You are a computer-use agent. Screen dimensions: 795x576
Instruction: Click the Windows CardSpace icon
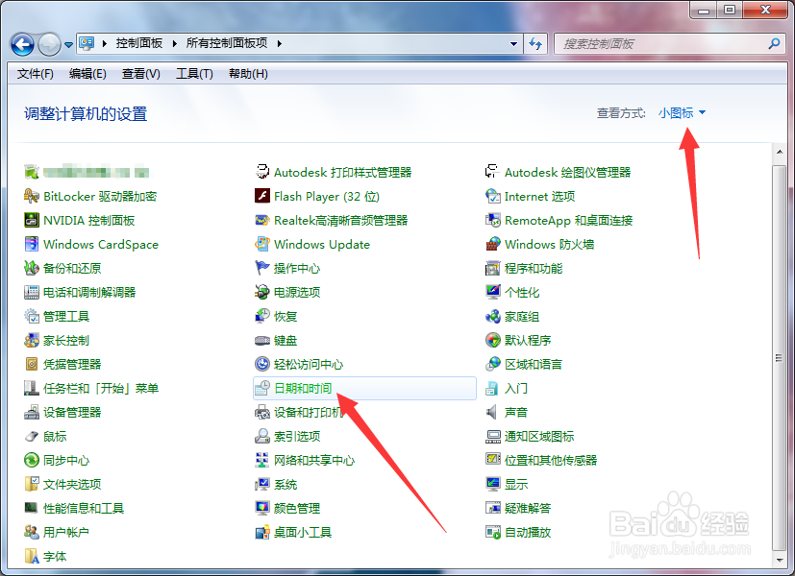pyautogui.click(x=32, y=245)
